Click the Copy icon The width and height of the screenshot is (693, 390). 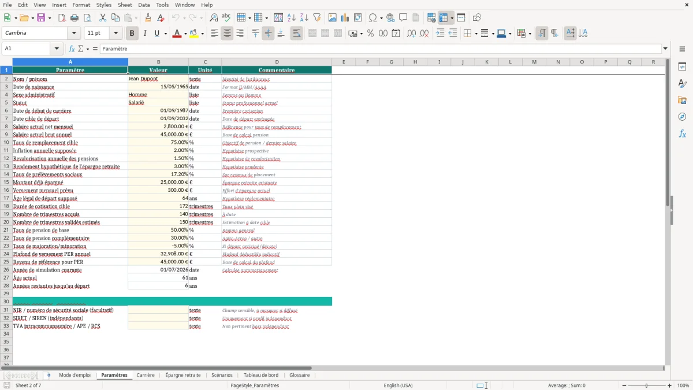[115, 18]
